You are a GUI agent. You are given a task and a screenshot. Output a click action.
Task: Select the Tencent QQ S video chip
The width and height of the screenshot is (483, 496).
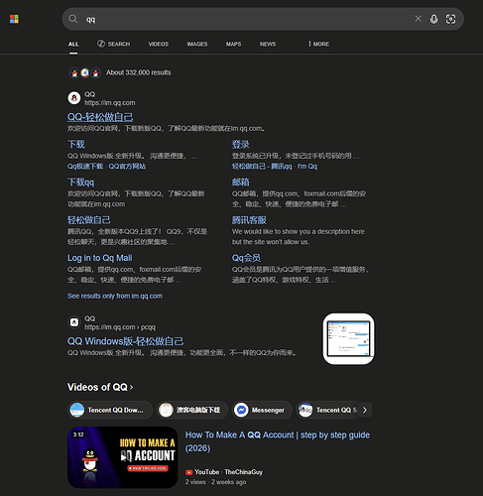point(326,410)
